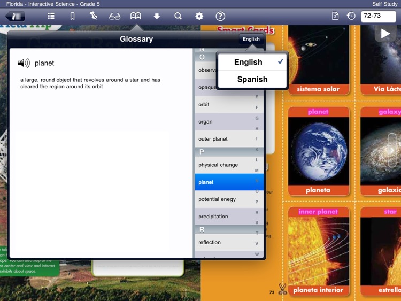Jump to letter T in index

[x=257, y=233]
